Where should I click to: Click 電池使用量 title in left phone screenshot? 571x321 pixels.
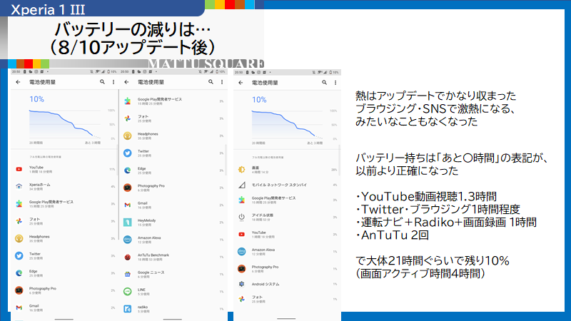42,82
